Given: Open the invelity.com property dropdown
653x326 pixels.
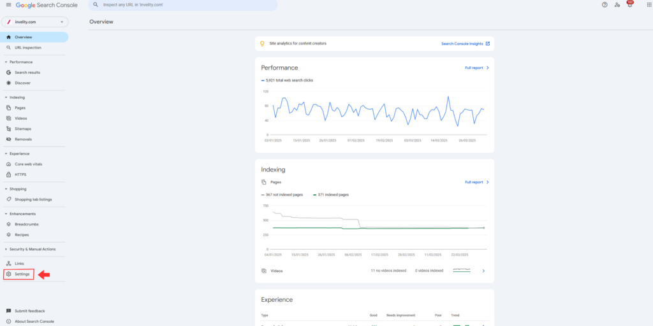Looking at the screenshot, I should (x=35, y=22).
